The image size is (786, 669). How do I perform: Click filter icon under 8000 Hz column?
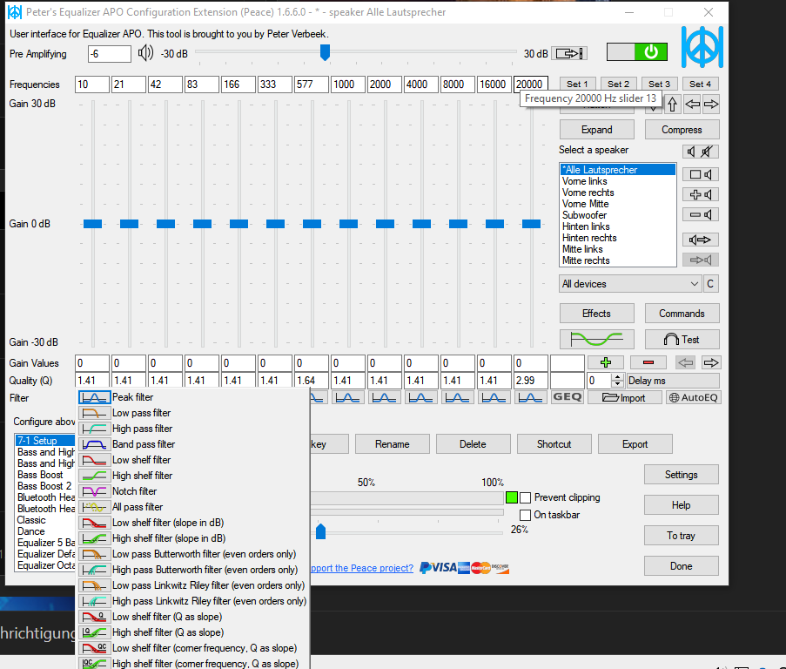(457, 398)
